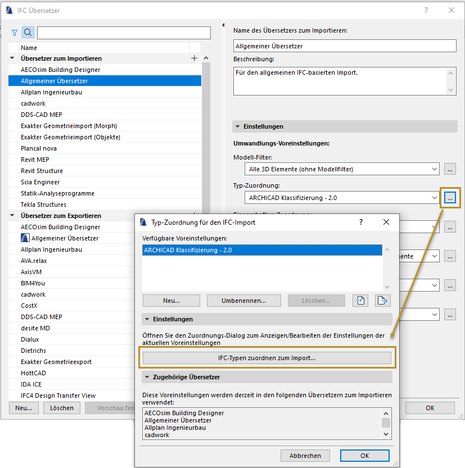Click IFC-Typen zuordnen zum Import... button
Screen dimensions: 465x468
point(267,358)
